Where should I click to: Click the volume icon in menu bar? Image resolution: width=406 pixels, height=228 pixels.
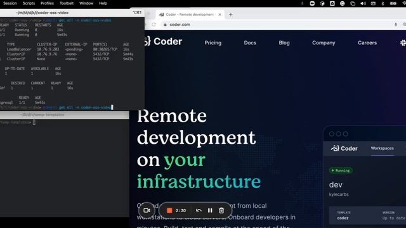(x=363, y=3)
